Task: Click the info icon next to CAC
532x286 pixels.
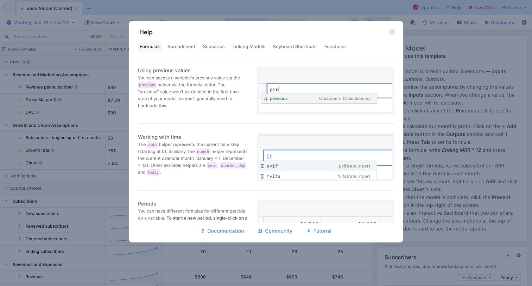Action: [x=38, y=112]
